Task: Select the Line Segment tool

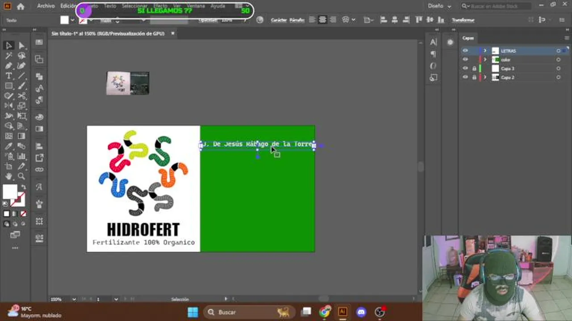Action: pos(21,76)
